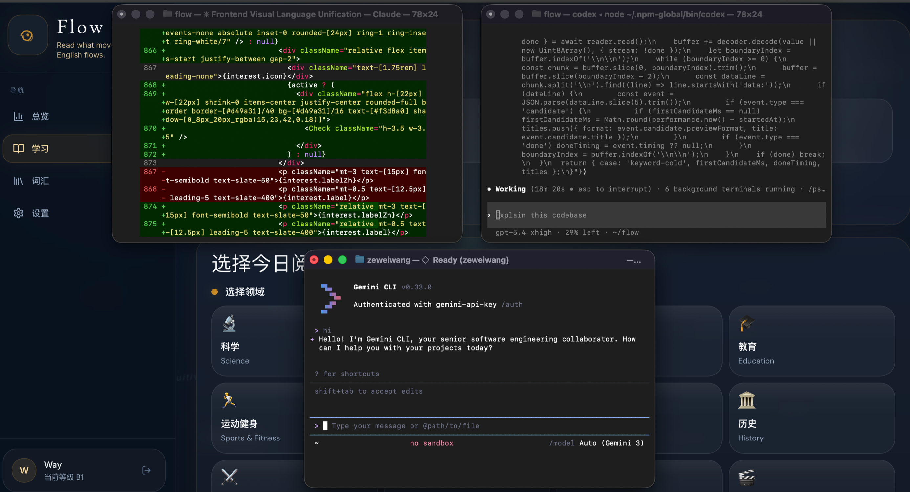Click the zeweiwang folder icon in title bar
Screen dimensions: 910x492
click(359, 260)
